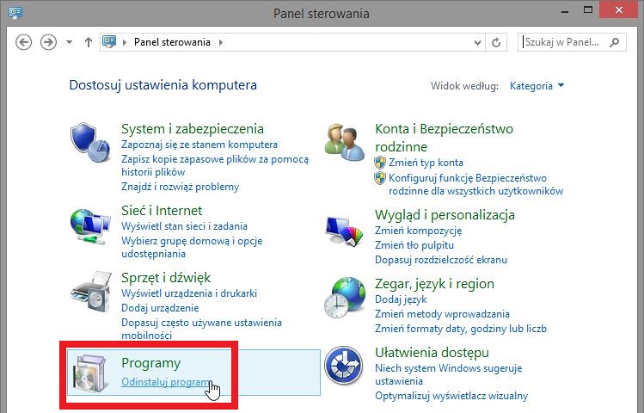Expand arrow after Panel sterowania breadcrumb

click(221, 42)
